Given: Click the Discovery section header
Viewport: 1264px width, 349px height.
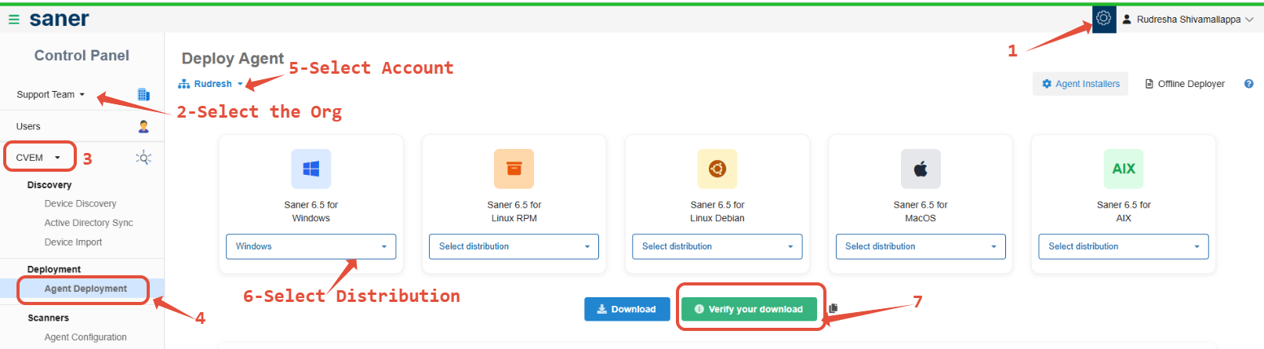Looking at the screenshot, I should pos(49,185).
